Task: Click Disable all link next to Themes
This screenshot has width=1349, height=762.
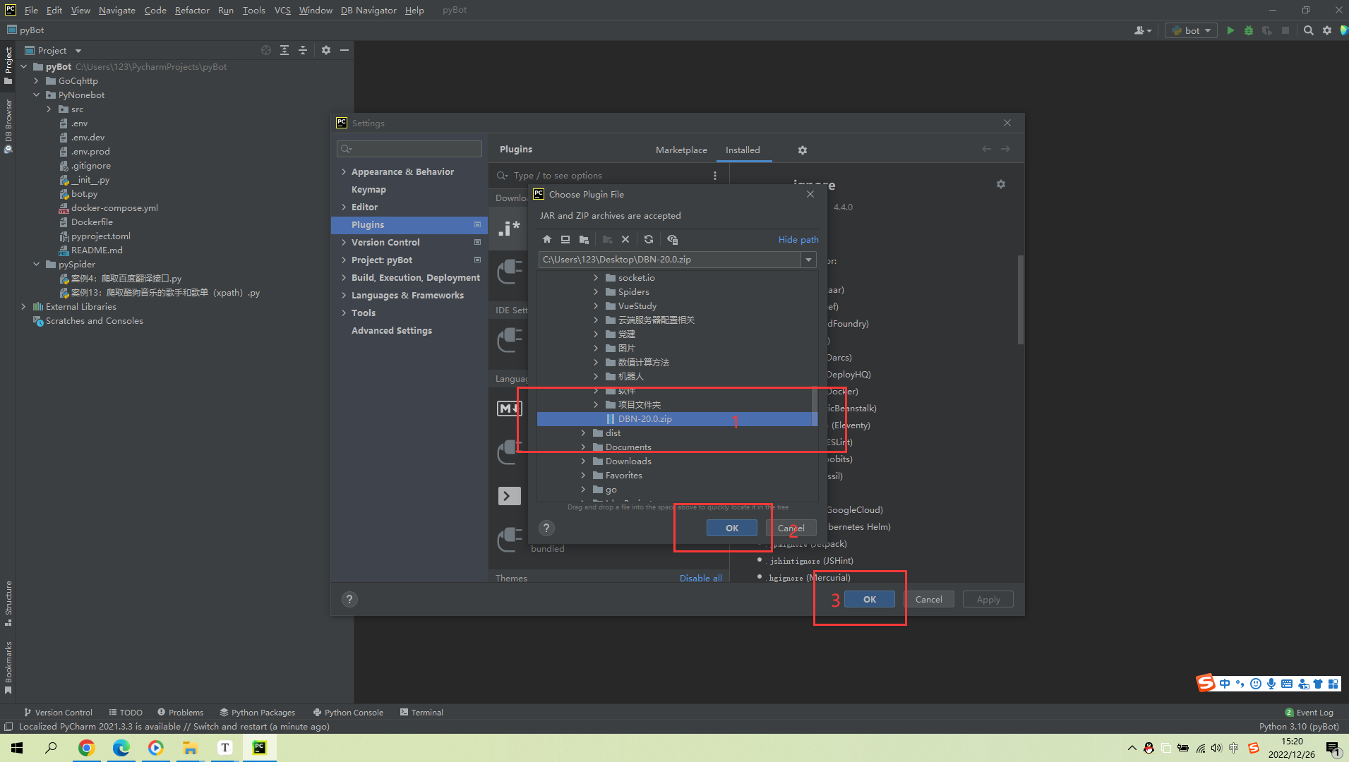Action: [700, 578]
